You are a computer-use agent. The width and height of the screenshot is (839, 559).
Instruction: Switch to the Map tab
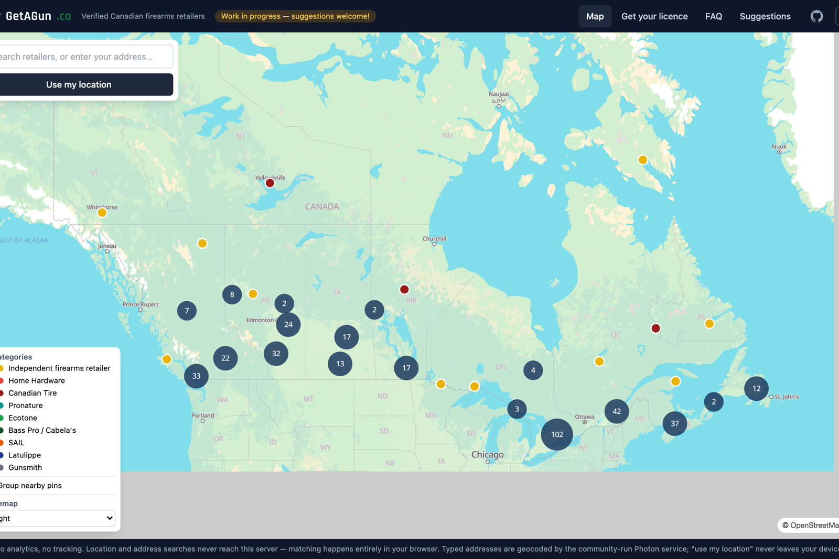[595, 16]
